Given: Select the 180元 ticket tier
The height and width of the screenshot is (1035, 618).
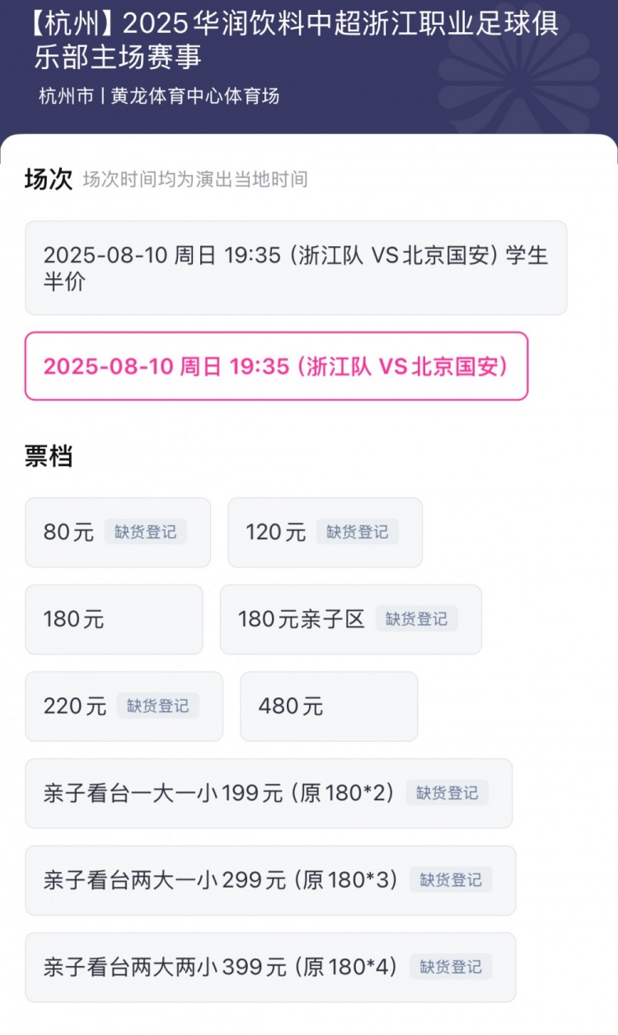Looking at the screenshot, I should pyautogui.click(x=114, y=619).
